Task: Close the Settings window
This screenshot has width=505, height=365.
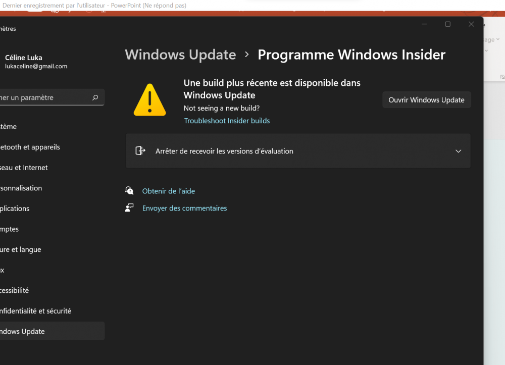Action: 471,24
